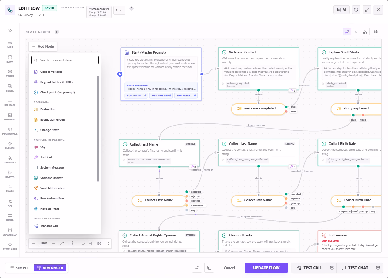The width and height of the screenshot is (388, 278).
Task: Click the auto-layout sparkle icon above the graph
Action: [356, 32]
